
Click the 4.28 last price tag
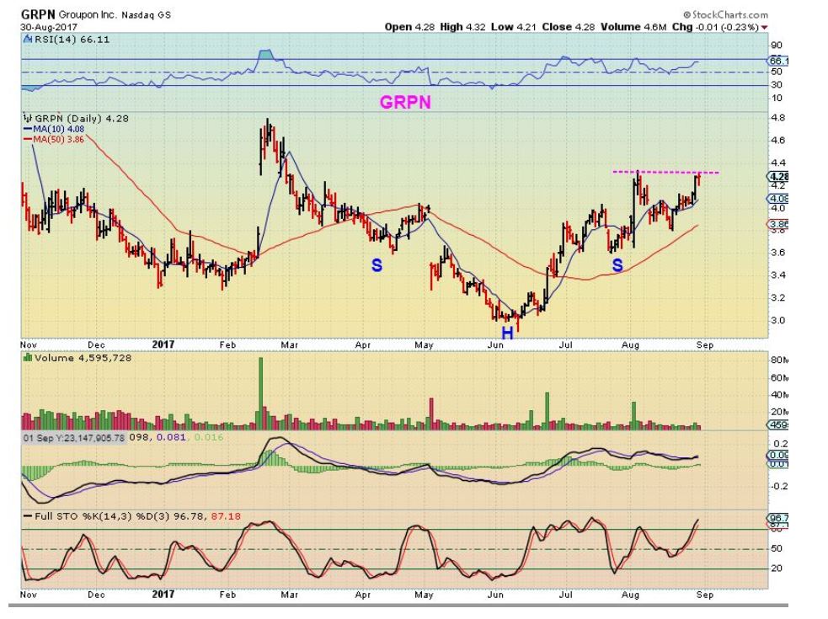pyautogui.click(x=777, y=176)
